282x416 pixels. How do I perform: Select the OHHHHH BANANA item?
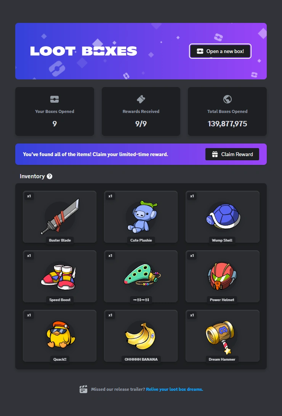point(141,335)
